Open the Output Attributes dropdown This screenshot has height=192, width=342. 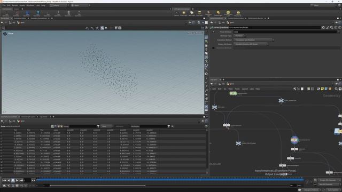251,44
